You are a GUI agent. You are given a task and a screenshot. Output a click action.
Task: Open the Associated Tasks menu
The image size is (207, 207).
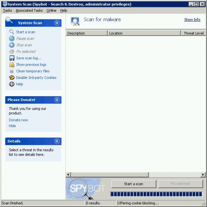click(29, 10)
